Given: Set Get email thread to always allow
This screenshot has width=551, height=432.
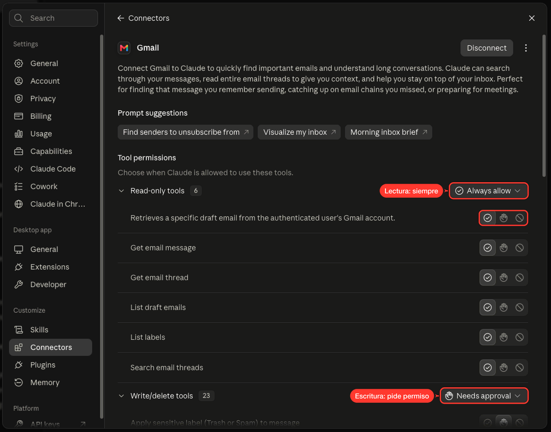Looking at the screenshot, I should pos(488,278).
